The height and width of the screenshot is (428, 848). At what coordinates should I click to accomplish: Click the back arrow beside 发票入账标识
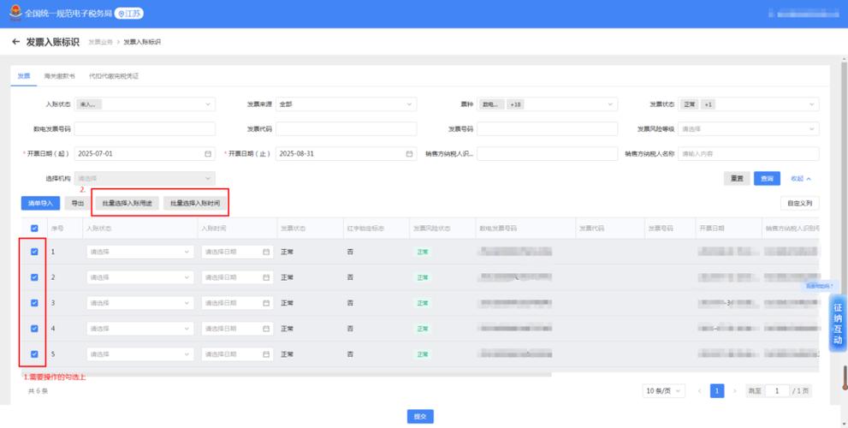(15, 42)
